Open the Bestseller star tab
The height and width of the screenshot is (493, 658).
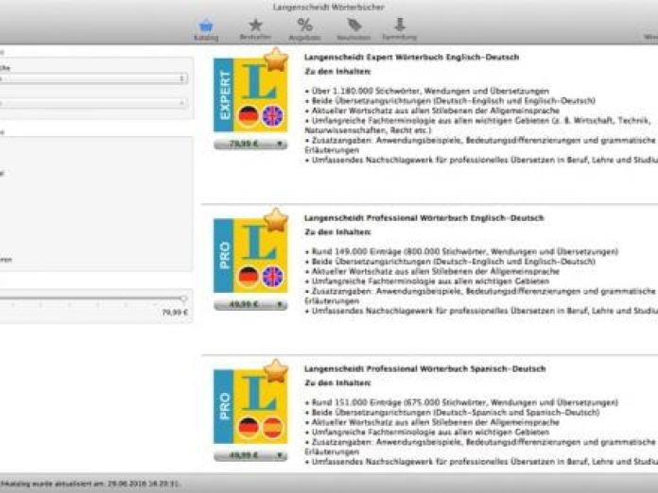click(255, 29)
